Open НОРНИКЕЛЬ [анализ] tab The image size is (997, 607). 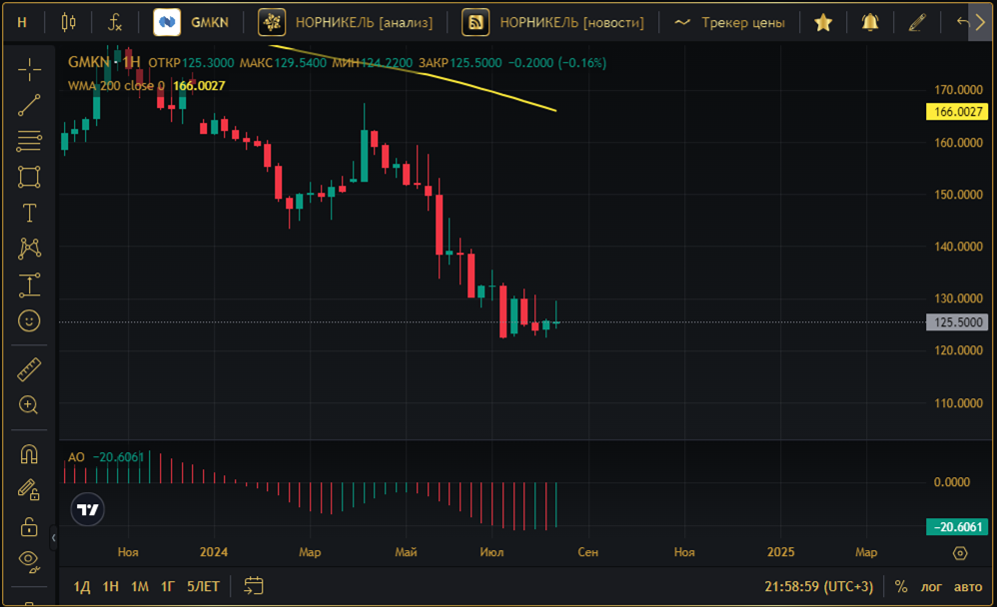click(x=364, y=23)
